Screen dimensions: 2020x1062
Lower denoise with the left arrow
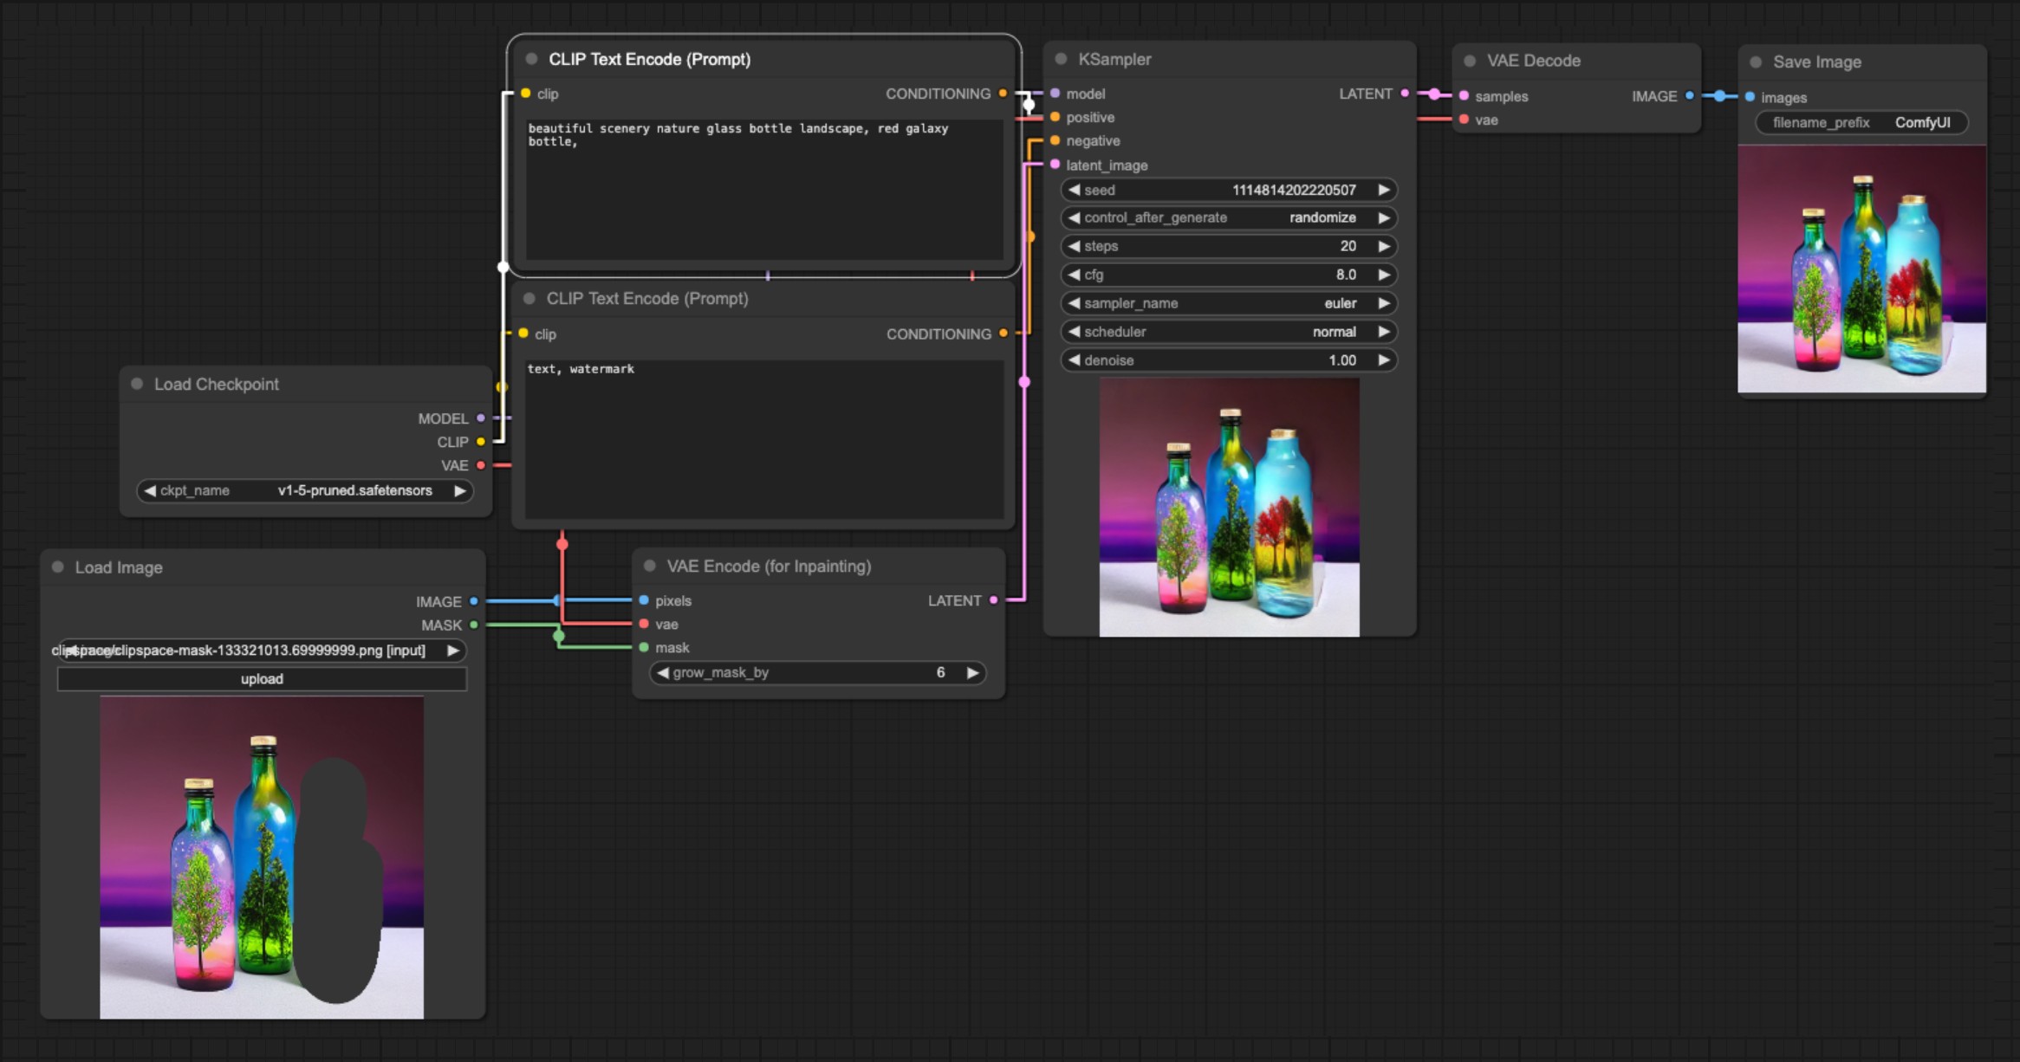coord(1074,360)
